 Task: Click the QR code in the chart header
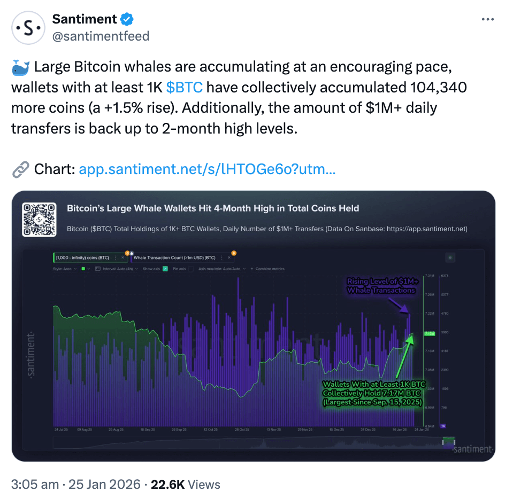click(x=39, y=218)
